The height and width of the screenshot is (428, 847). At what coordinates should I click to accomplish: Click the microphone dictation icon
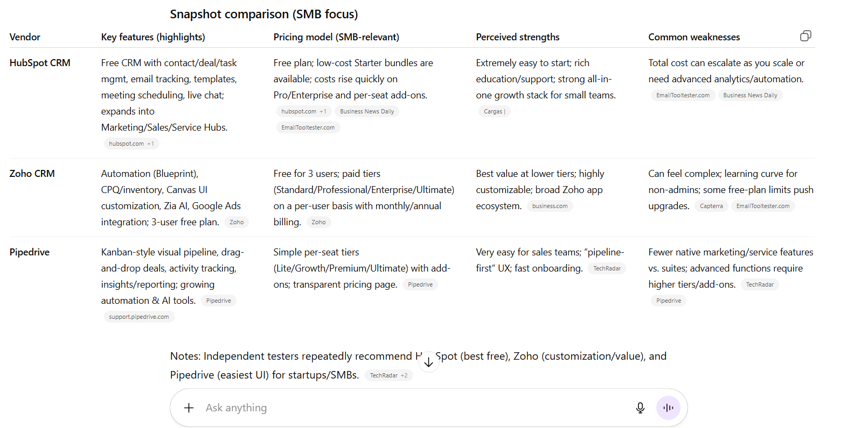click(640, 408)
